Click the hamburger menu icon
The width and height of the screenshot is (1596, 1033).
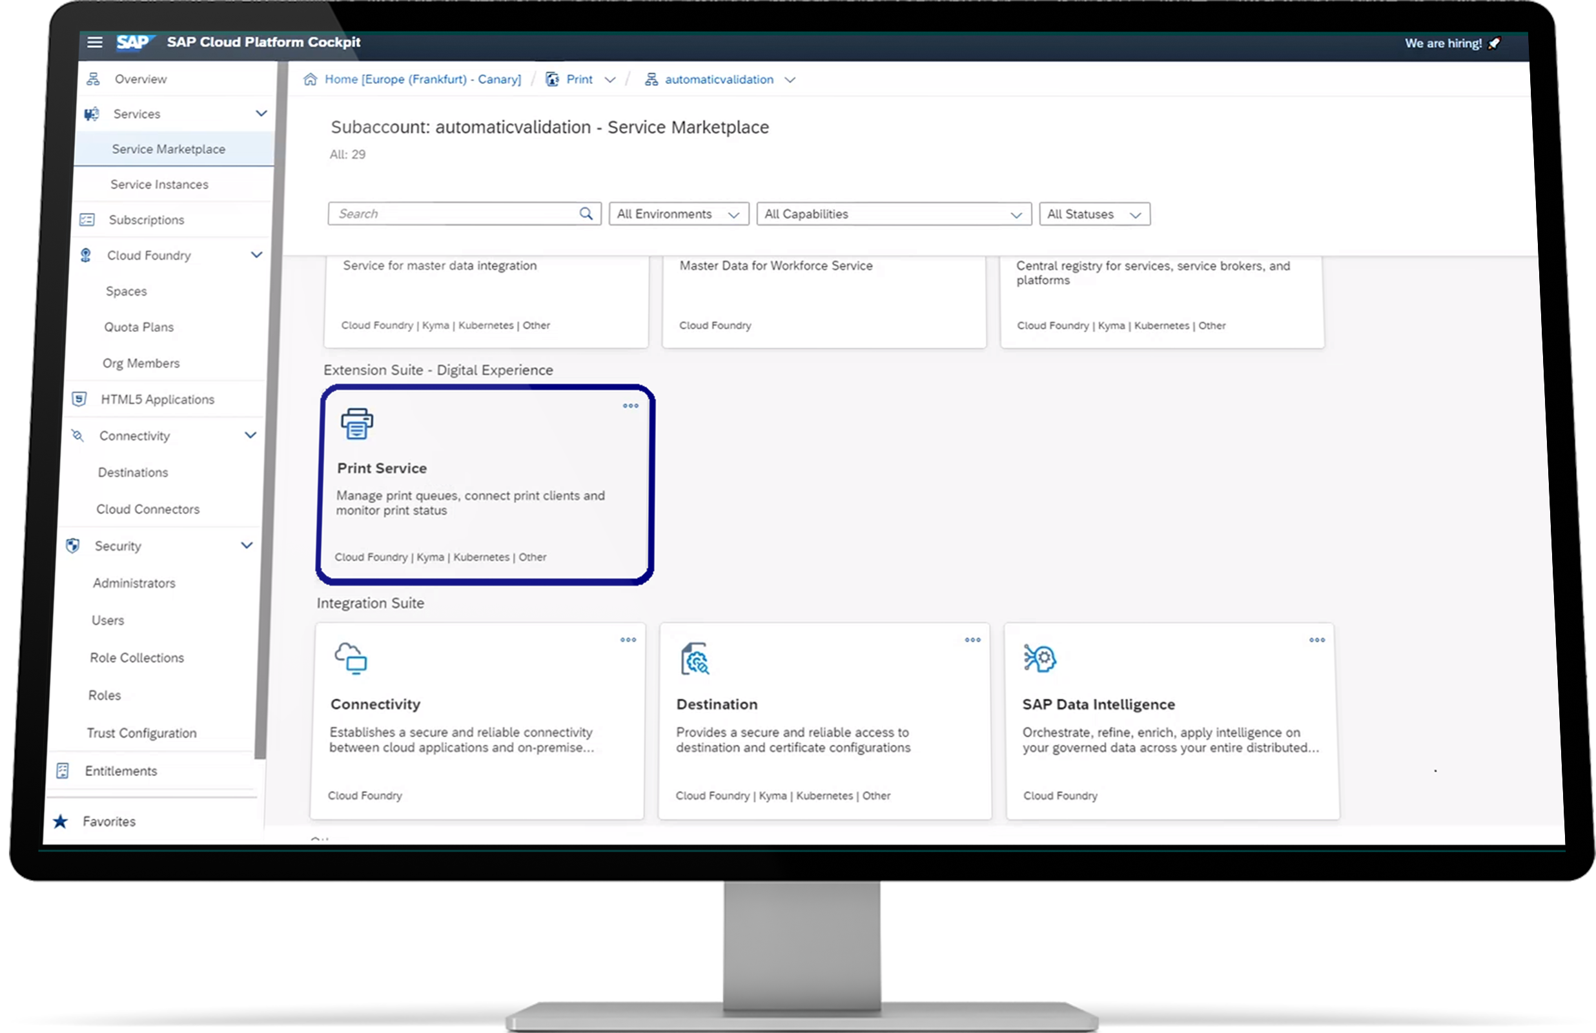[94, 42]
